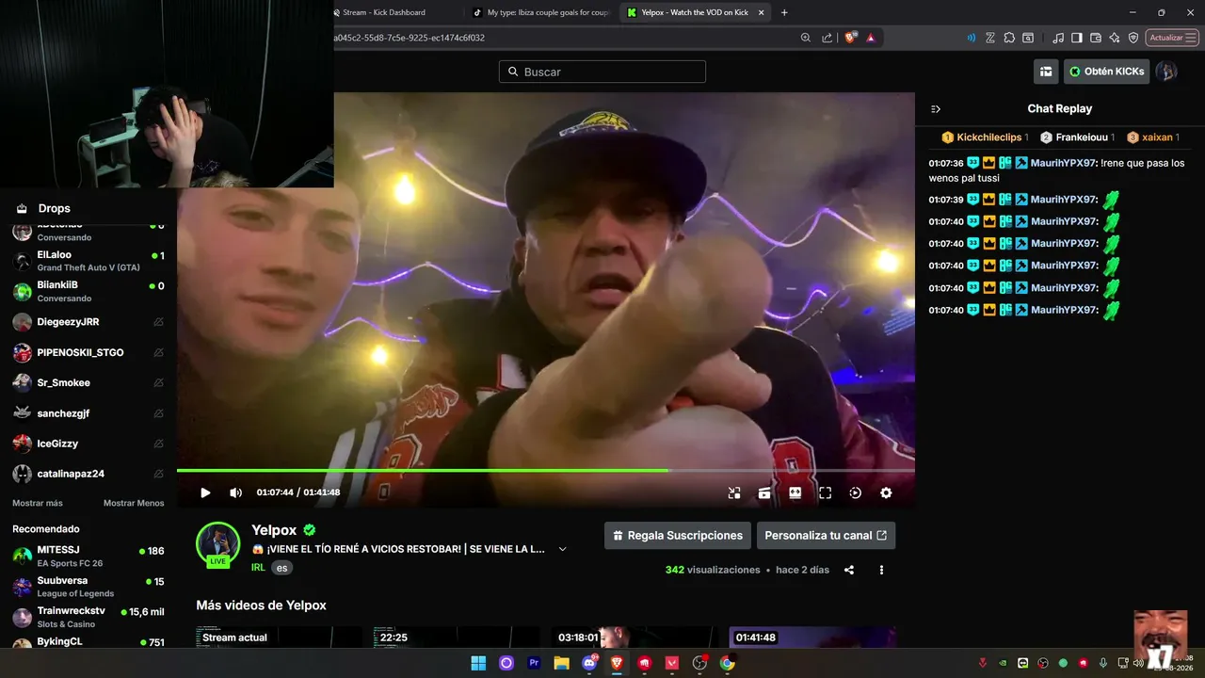
Task: Open PIPENOSKII_STGO channel in sidebar
Action: point(88,352)
